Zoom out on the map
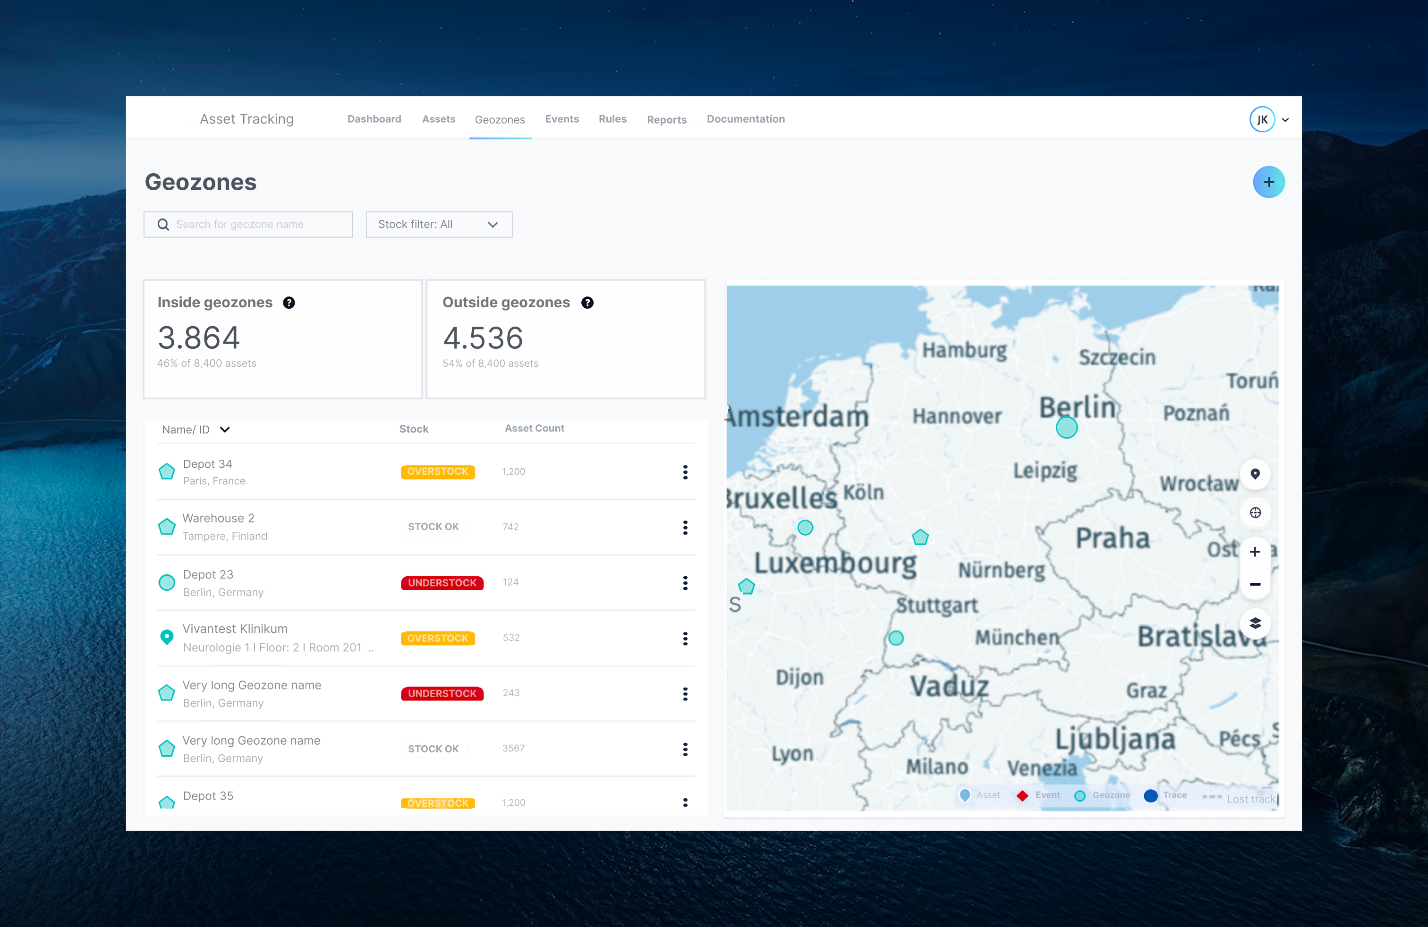The width and height of the screenshot is (1428, 927). click(1255, 584)
